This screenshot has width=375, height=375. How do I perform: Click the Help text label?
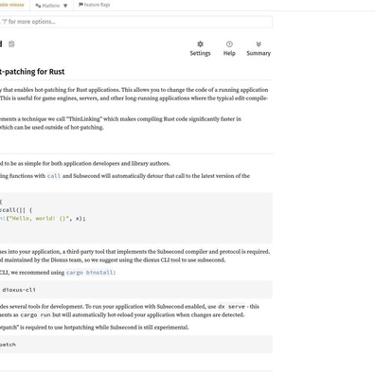229,53
